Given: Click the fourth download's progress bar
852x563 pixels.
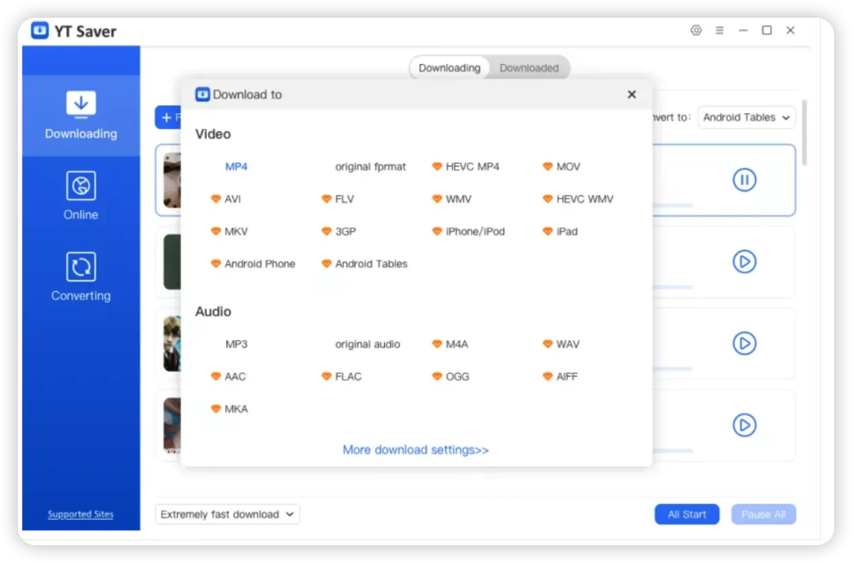Looking at the screenshot, I should pos(673,451).
